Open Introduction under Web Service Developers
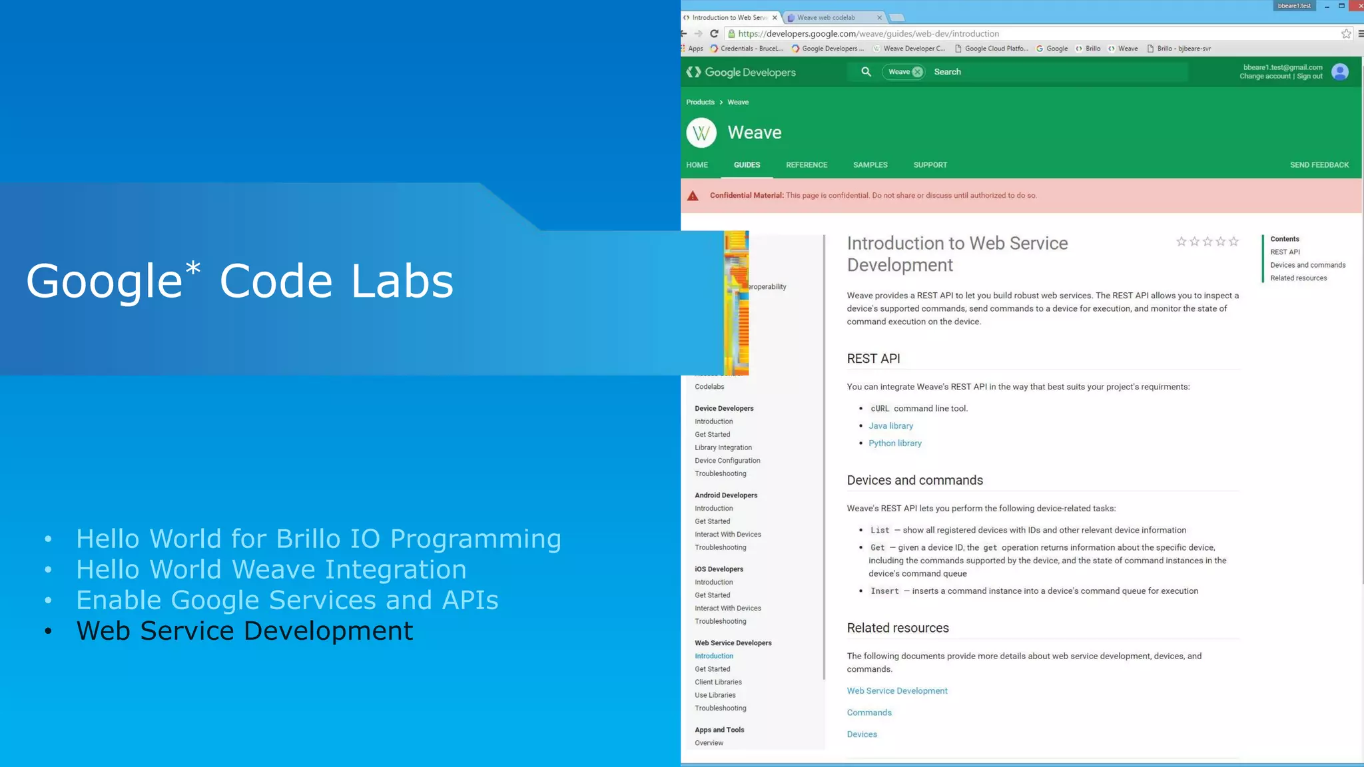 pyautogui.click(x=714, y=656)
